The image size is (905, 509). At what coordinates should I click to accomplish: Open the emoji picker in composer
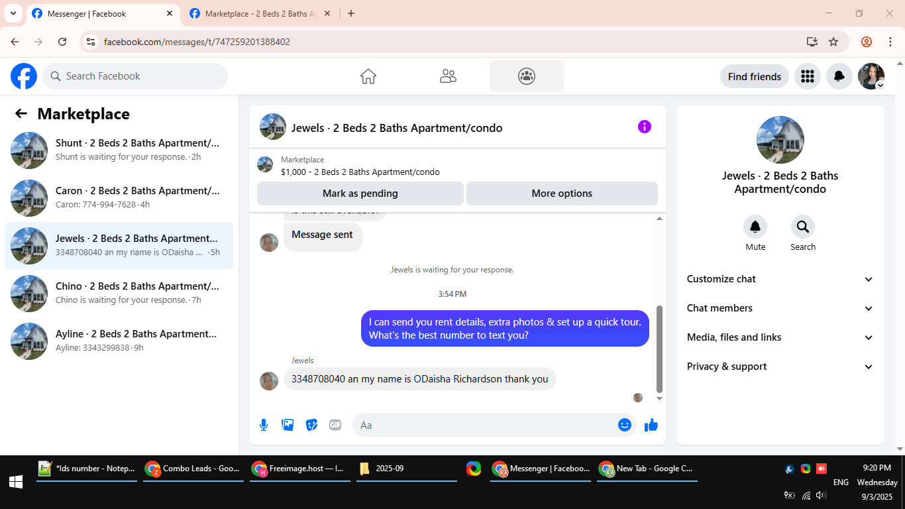tap(624, 425)
